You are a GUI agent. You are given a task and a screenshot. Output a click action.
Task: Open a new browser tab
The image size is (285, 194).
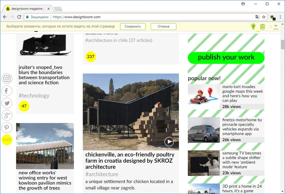(58, 9)
